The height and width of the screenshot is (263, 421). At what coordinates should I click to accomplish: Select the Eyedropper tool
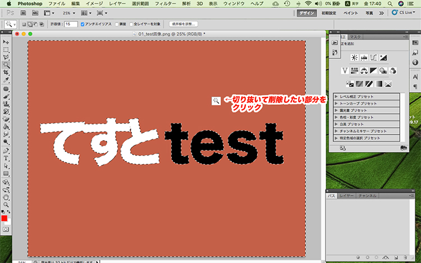pyautogui.click(x=6, y=80)
